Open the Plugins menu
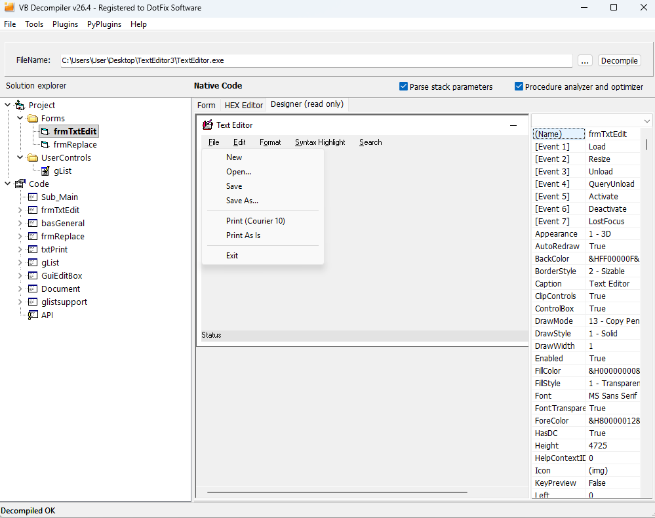 point(65,24)
